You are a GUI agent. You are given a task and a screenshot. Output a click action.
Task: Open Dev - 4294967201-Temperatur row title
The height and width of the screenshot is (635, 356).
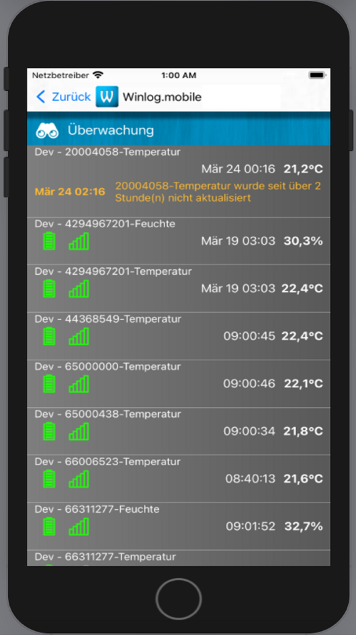tap(113, 271)
